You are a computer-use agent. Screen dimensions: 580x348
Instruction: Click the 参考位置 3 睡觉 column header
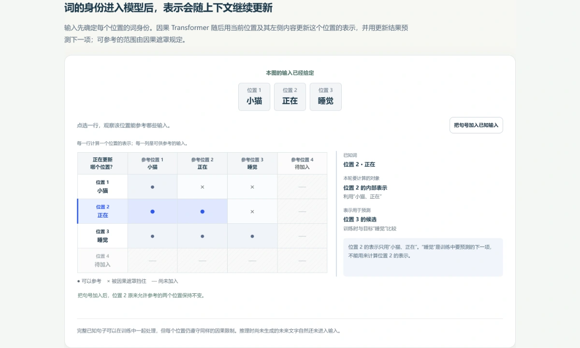[x=252, y=163]
